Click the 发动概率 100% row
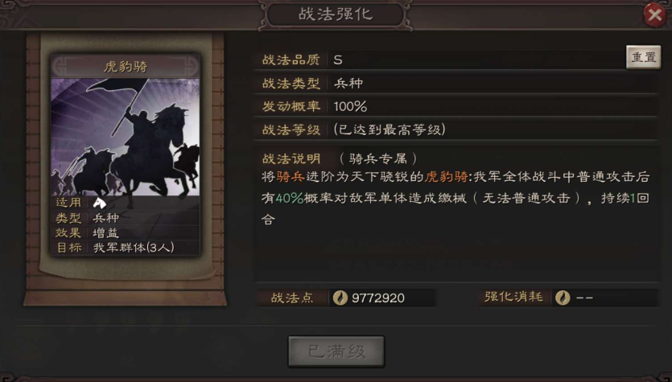 pyautogui.click(x=456, y=106)
